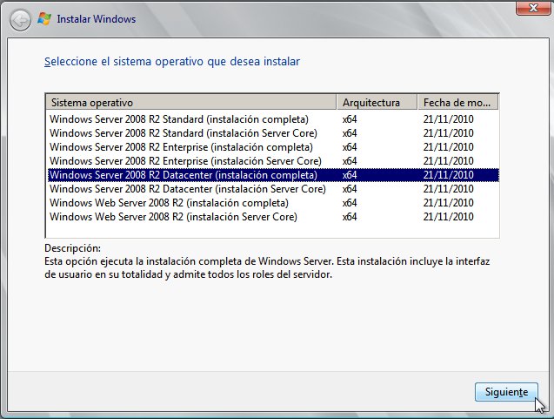Click the Siguiente button
The width and height of the screenshot is (554, 419).
[506, 392]
